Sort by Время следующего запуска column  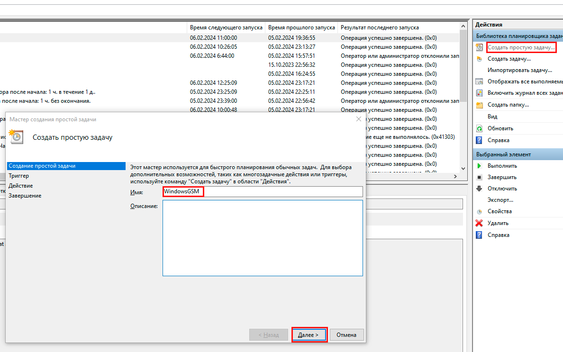pos(226,27)
